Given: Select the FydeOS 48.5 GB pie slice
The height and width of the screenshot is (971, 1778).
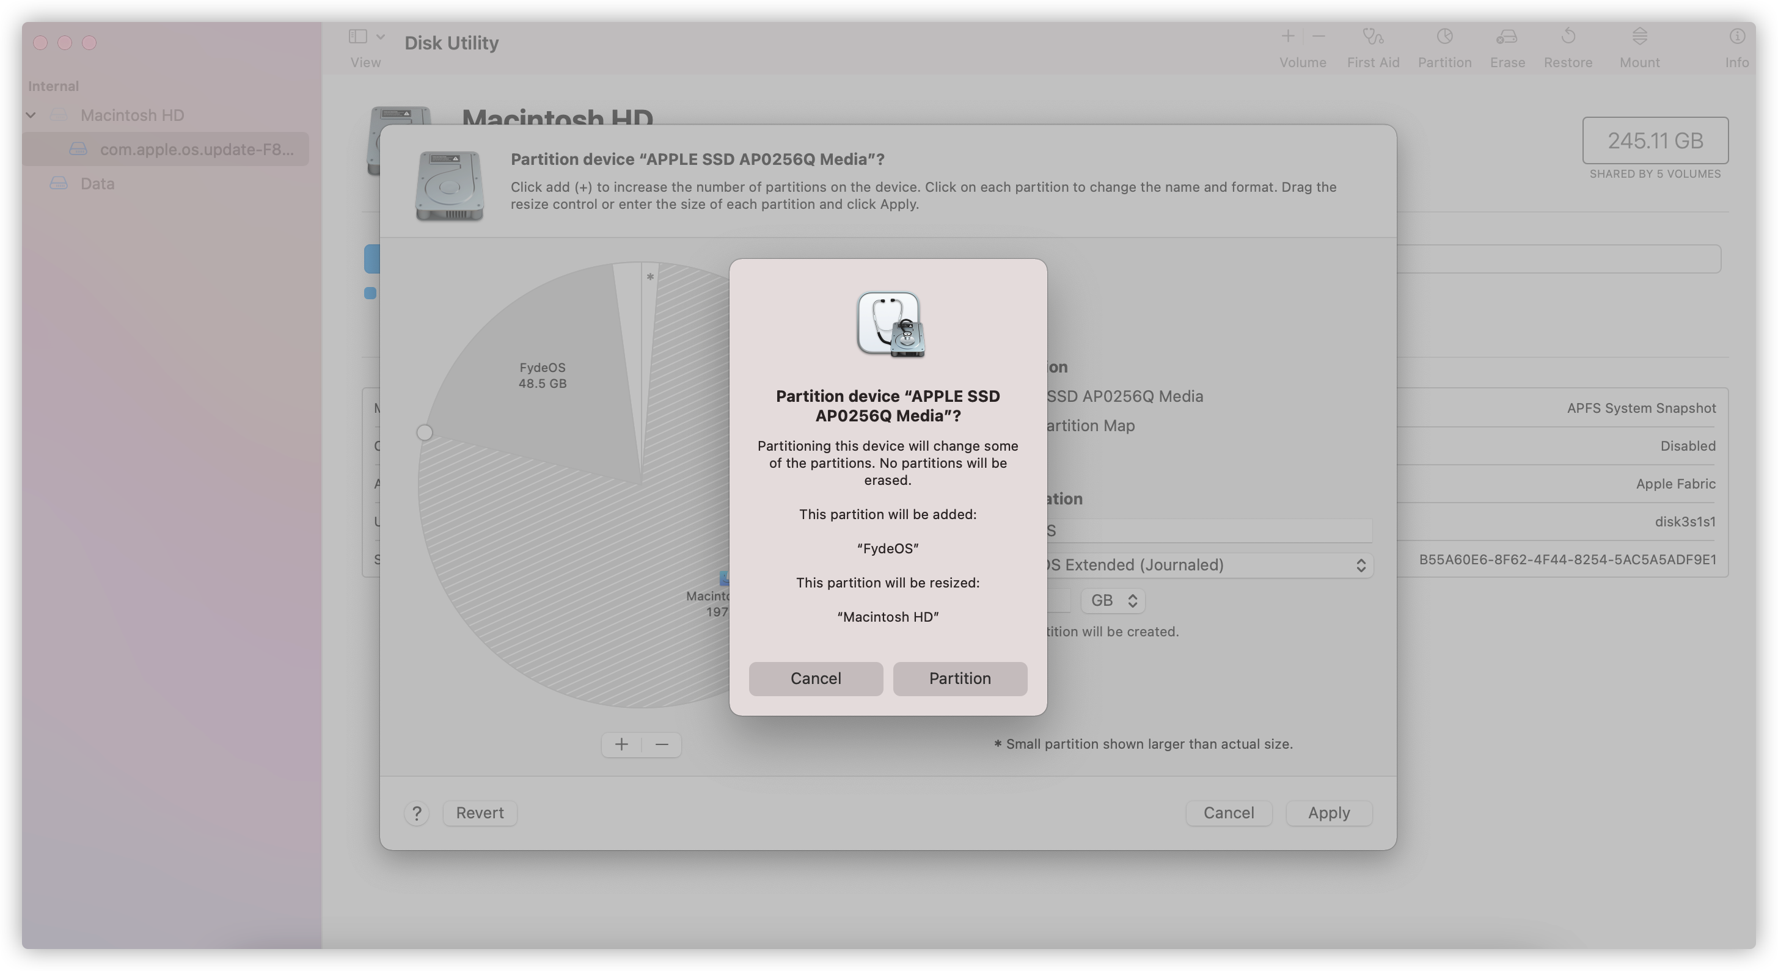Looking at the screenshot, I should [x=543, y=375].
